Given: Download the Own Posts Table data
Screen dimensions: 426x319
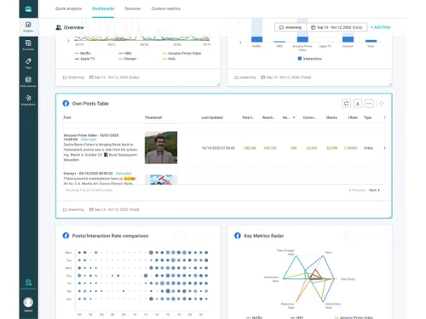Looking at the screenshot, I should (358, 104).
